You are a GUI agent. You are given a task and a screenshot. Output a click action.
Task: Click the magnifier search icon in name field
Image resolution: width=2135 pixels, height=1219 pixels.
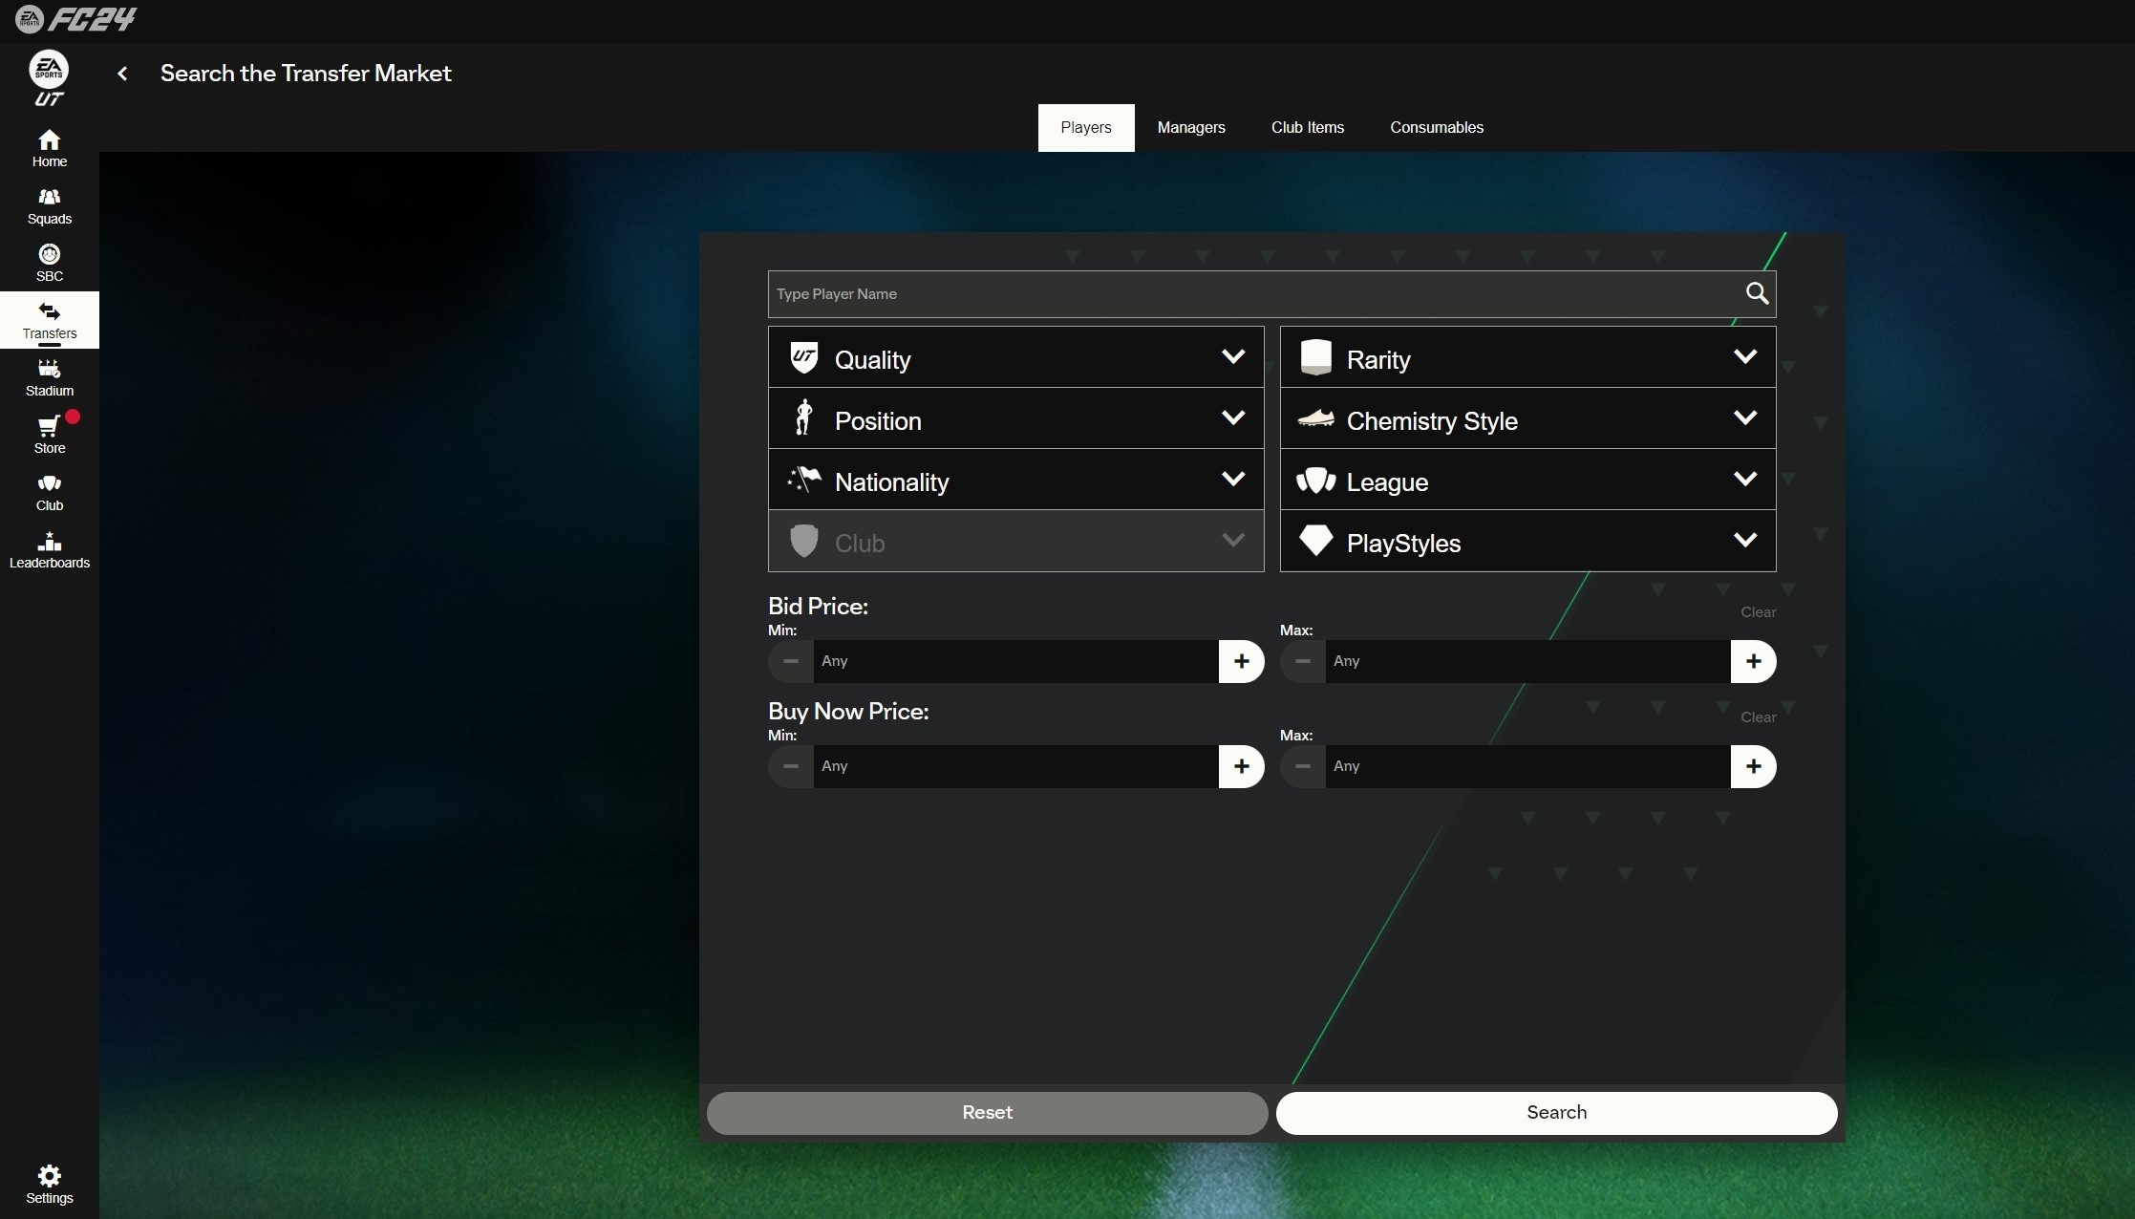click(x=1757, y=293)
